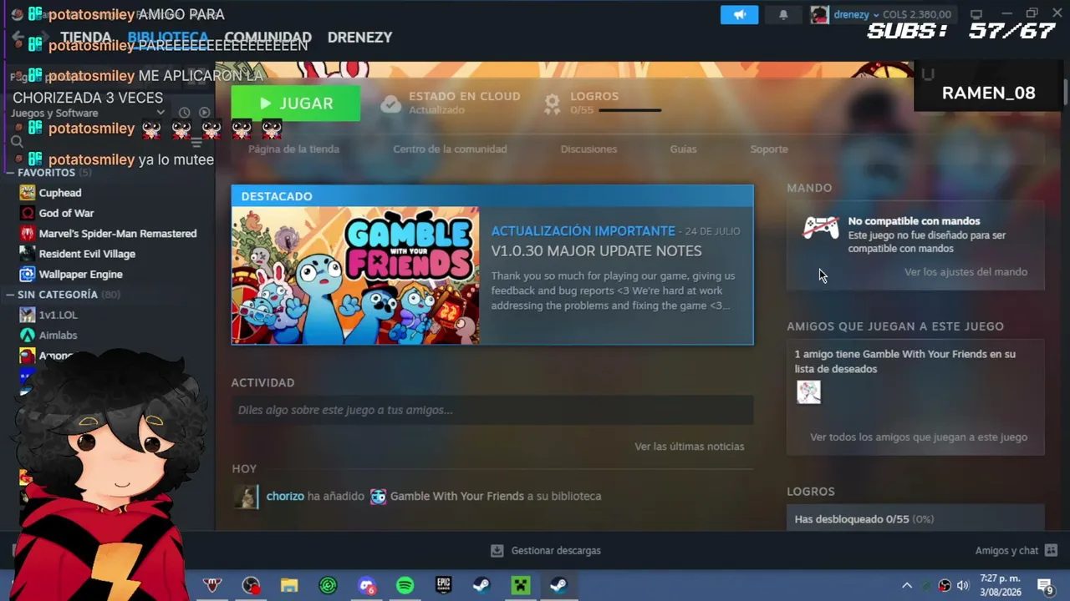This screenshot has width=1070, height=601.
Task: Click the volume speaker tray icon
Action: pyautogui.click(x=963, y=585)
